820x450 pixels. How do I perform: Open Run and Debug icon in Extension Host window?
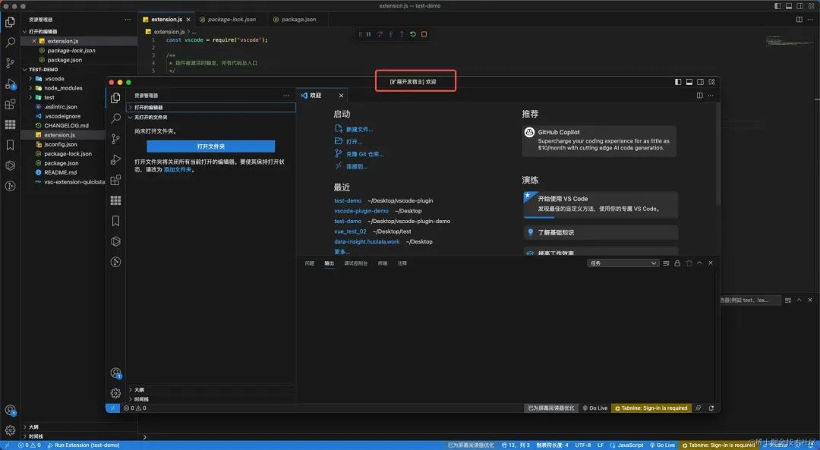(x=115, y=159)
